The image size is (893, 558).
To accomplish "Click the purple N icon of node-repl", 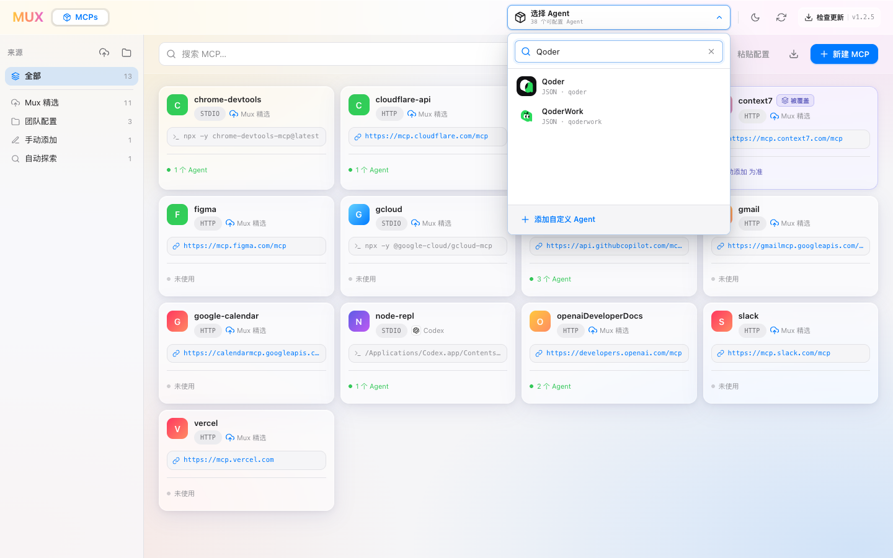I will (359, 322).
